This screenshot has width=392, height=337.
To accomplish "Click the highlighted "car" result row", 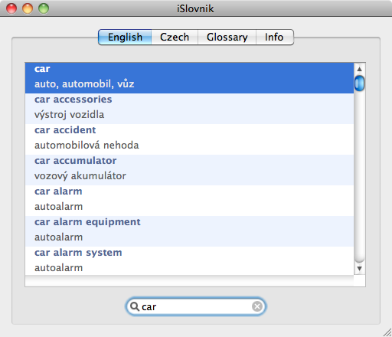I will pos(189,78).
